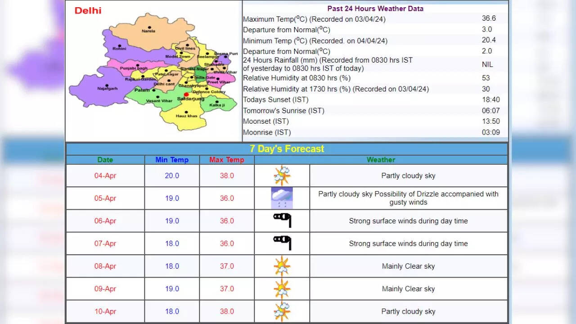Click the 04-Apr date link
This screenshot has height=324, width=576.
coord(105,175)
